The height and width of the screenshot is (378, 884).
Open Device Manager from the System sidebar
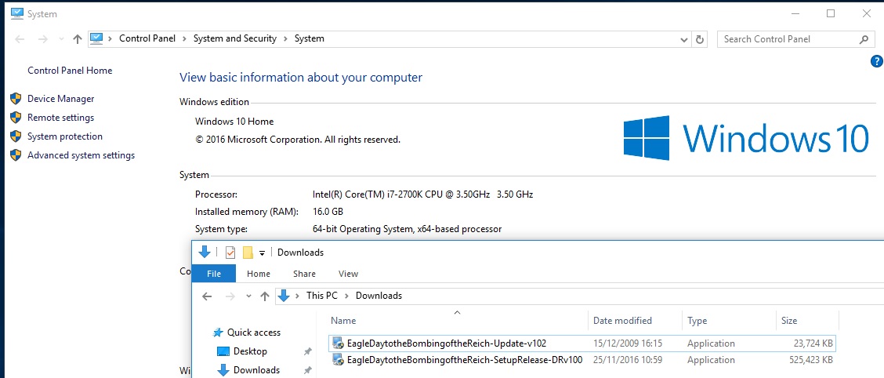tap(61, 99)
